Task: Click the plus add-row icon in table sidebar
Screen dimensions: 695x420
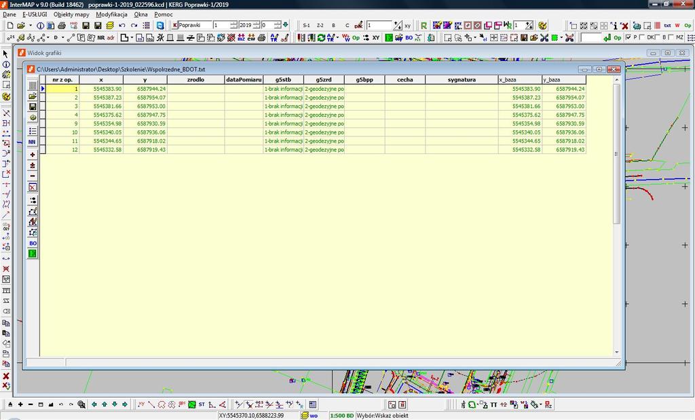Action: click(x=33, y=155)
